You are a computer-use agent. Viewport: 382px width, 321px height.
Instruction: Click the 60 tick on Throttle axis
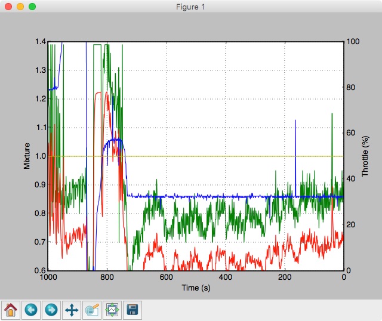pyautogui.click(x=350, y=133)
